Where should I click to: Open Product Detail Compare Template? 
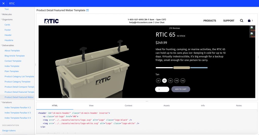[x=19, y=87]
